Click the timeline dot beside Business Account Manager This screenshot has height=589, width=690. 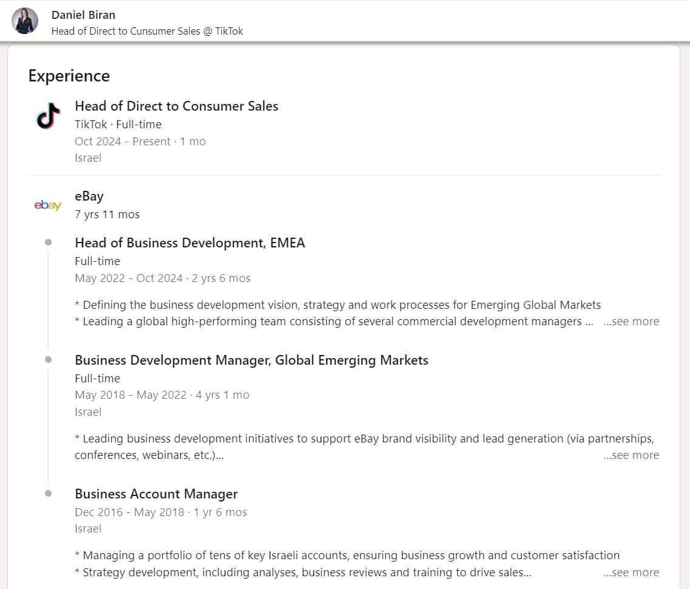(48, 494)
